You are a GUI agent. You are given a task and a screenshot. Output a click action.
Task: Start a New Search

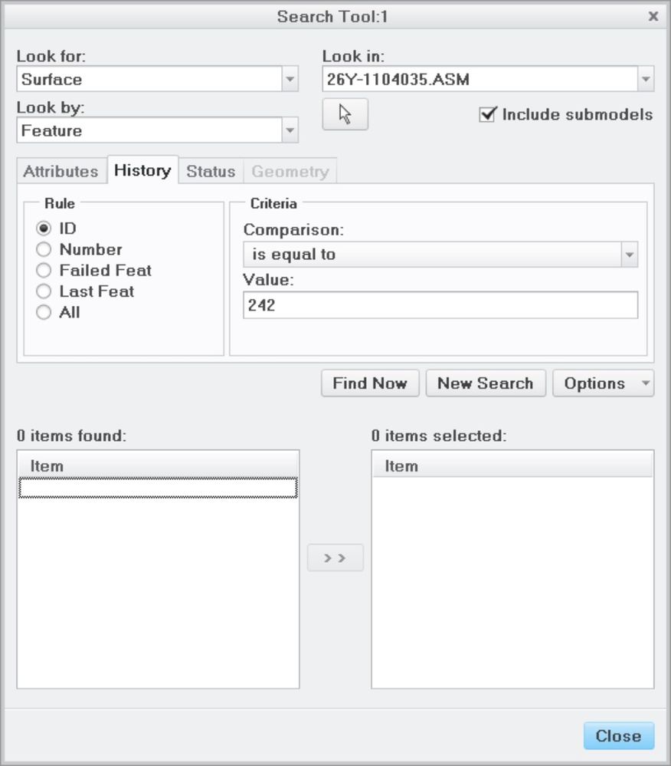point(486,383)
